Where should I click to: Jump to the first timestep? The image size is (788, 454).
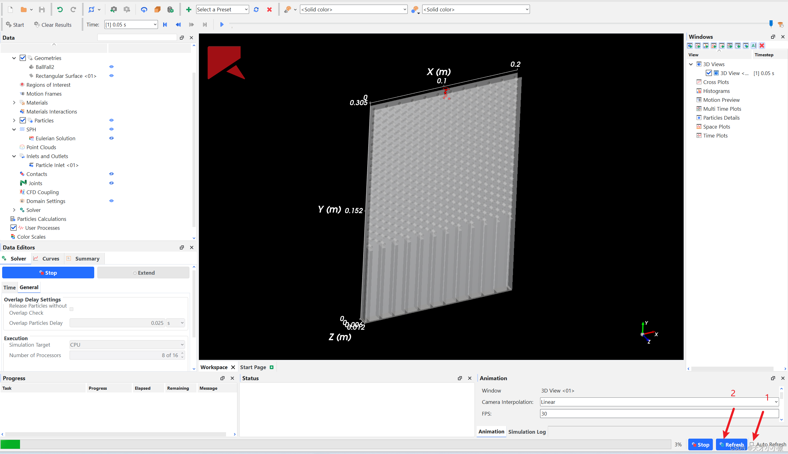coord(165,24)
